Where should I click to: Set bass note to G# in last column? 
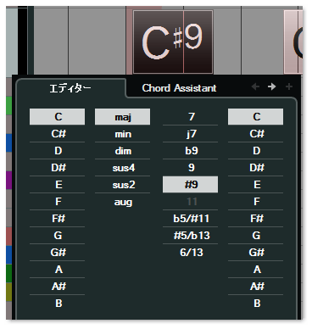click(x=255, y=253)
